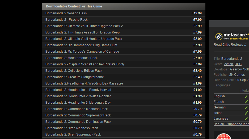Select Captain Scarlett and her Pirate's Booty
The height and width of the screenshot is (139, 249).
(x=85, y=64)
